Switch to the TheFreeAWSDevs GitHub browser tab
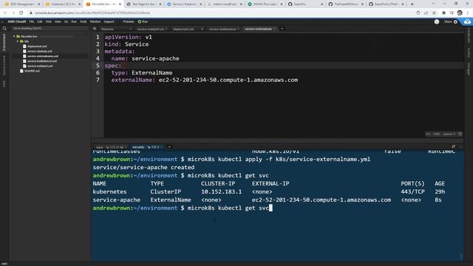This screenshot has width=473, height=266. point(347,4)
